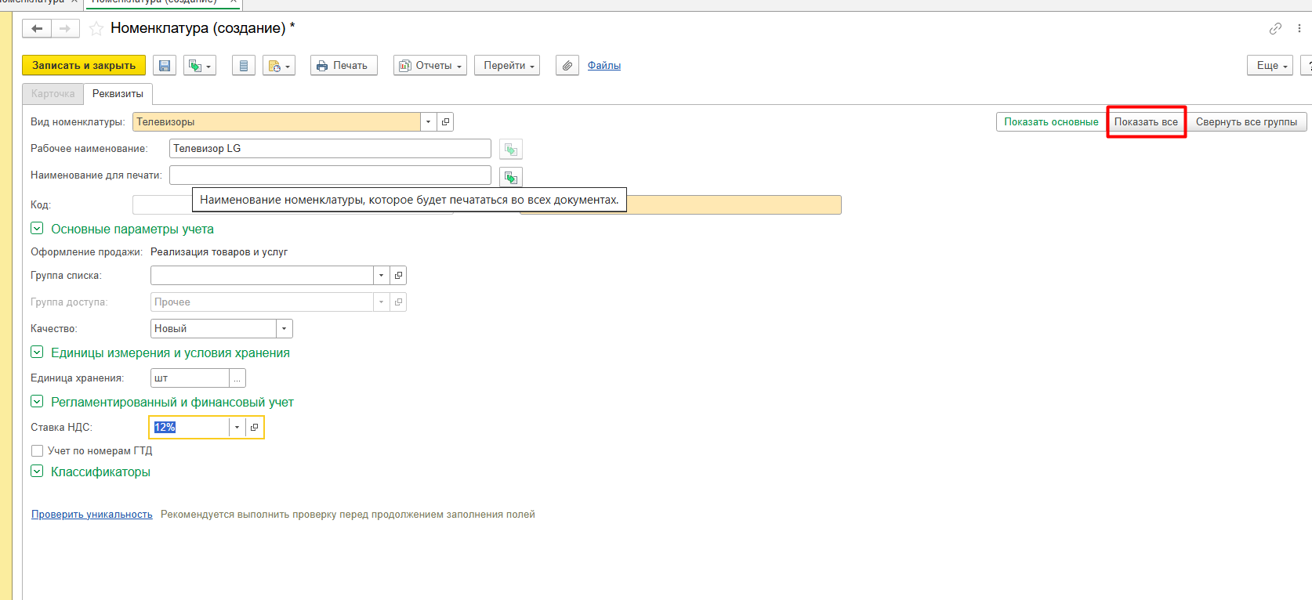1312x600 pixels.
Task: Open the Группа списка item card icon
Action: [x=398, y=276]
